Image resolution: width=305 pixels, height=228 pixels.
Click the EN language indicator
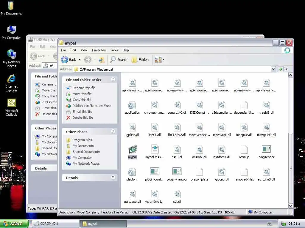269,224
